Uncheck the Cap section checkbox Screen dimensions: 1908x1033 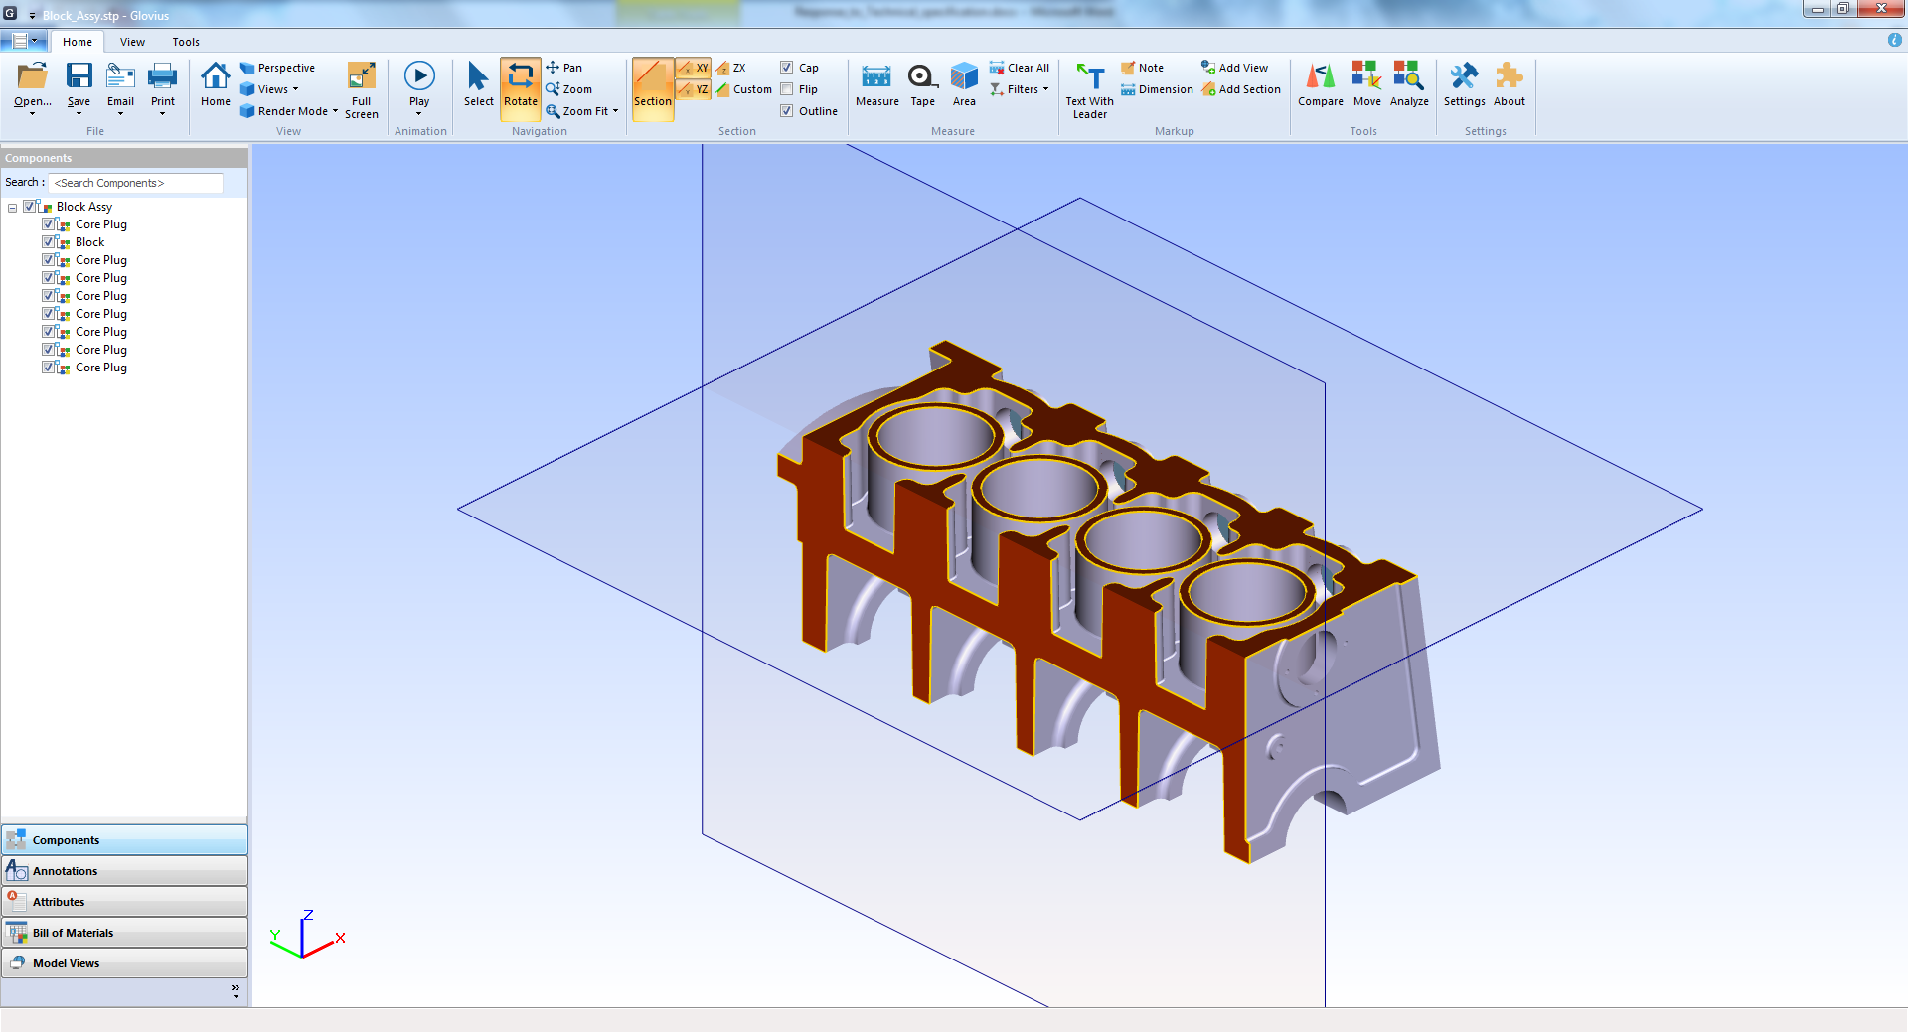[x=787, y=68]
